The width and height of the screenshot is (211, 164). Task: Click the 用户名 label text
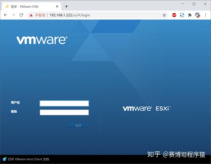tap(15, 103)
